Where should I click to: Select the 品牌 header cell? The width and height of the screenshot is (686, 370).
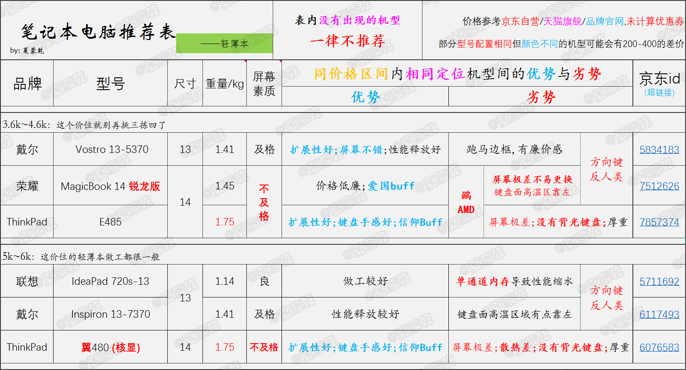pyautogui.click(x=27, y=83)
